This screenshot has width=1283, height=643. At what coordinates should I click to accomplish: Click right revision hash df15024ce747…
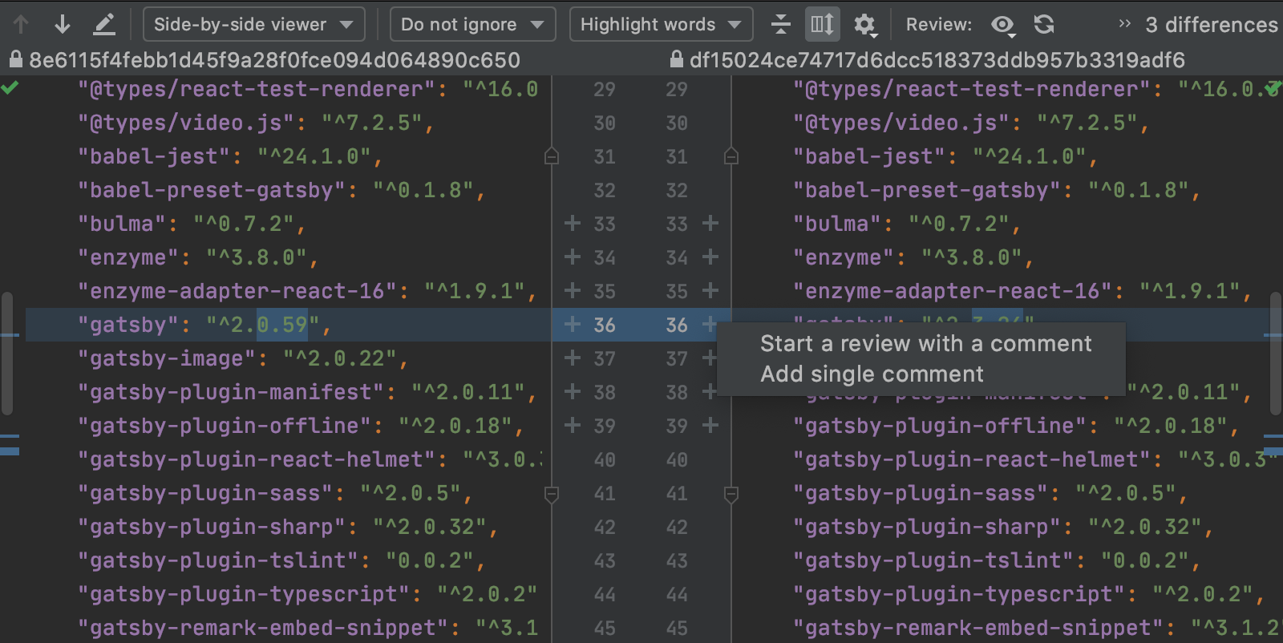(937, 60)
